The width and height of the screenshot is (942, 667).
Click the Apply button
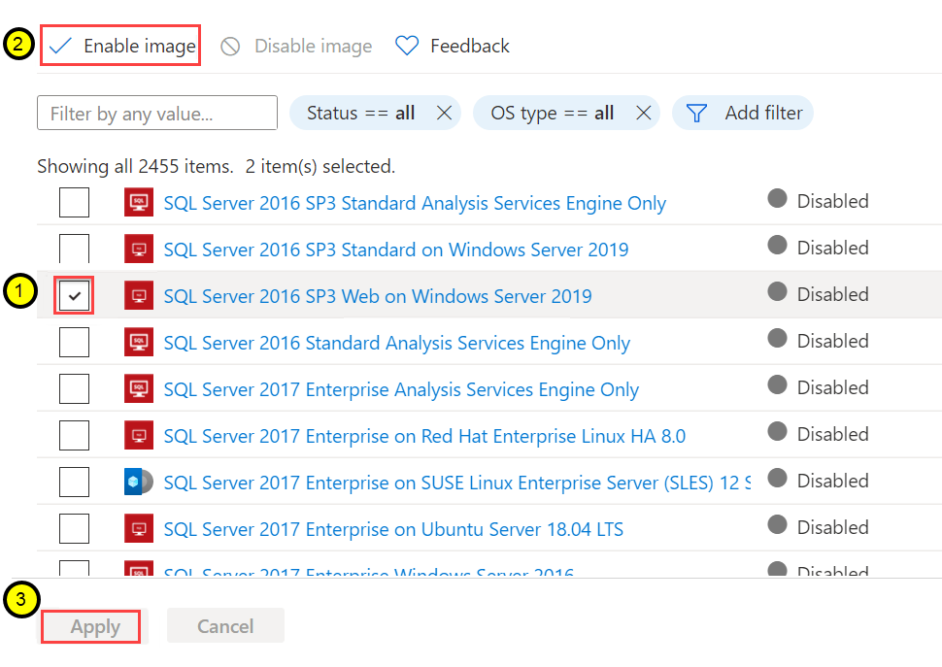91,627
